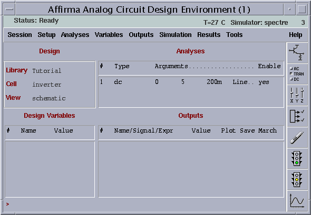Open the Tools menu
Viewport: 311px width, 215px height.
pyautogui.click(x=235, y=35)
